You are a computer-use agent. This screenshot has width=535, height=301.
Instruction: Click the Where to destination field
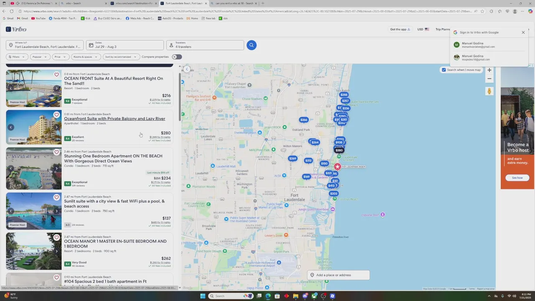point(45,45)
